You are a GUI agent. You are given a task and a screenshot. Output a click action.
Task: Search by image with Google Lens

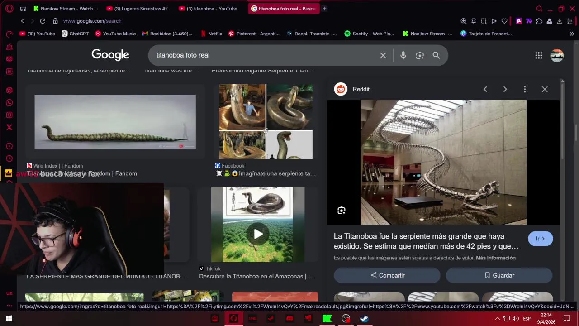[x=420, y=55]
